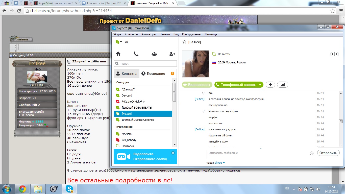Create a group with the people icon
The height and width of the screenshot is (194, 345).
click(154, 54)
